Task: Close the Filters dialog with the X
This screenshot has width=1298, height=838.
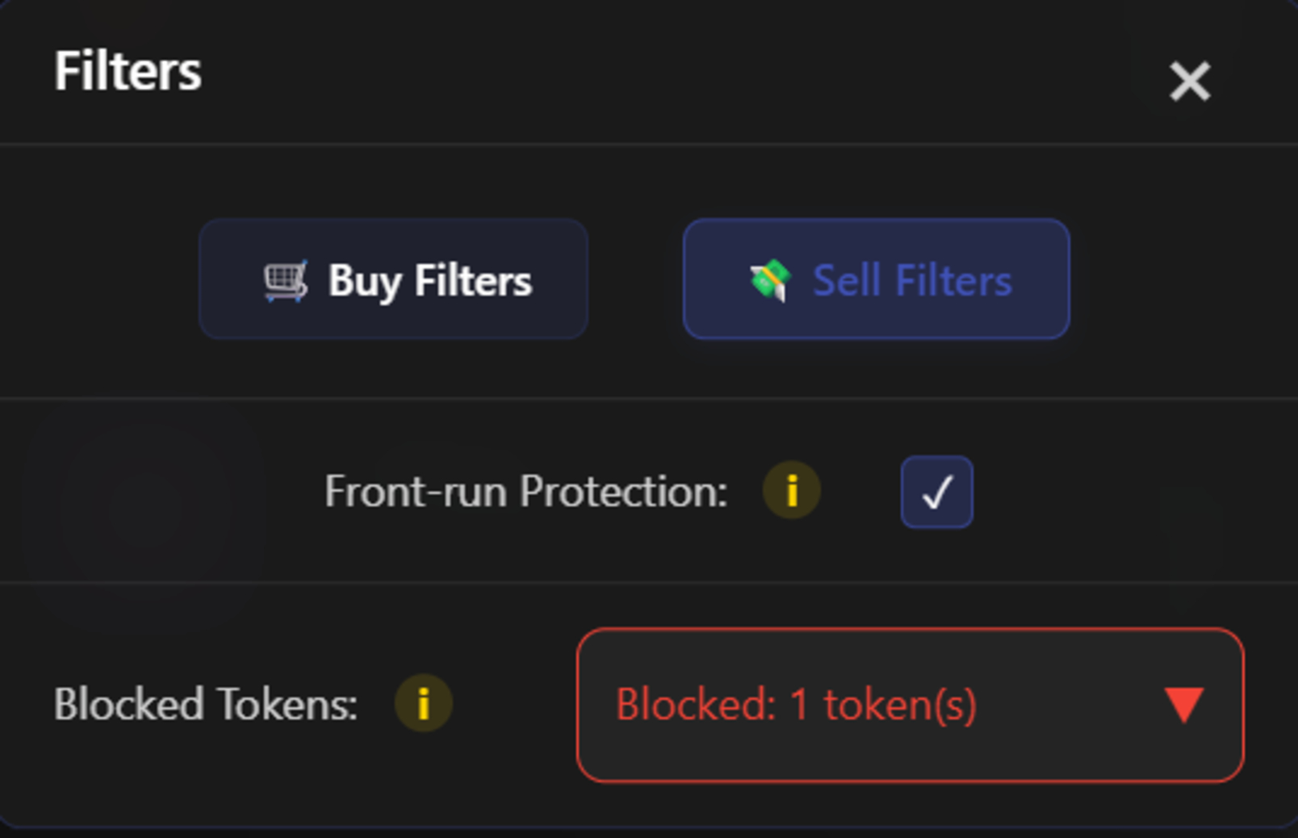Action: (1191, 81)
